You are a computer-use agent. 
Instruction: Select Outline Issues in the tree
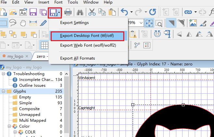pyautogui.click(x=32, y=86)
